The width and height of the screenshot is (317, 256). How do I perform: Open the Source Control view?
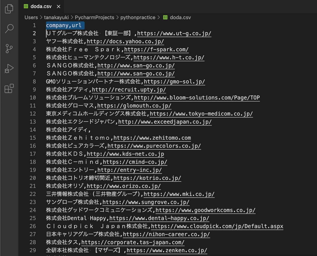(9, 49)
